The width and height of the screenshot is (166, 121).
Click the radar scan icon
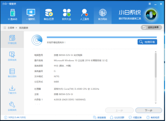click(37, 40)
